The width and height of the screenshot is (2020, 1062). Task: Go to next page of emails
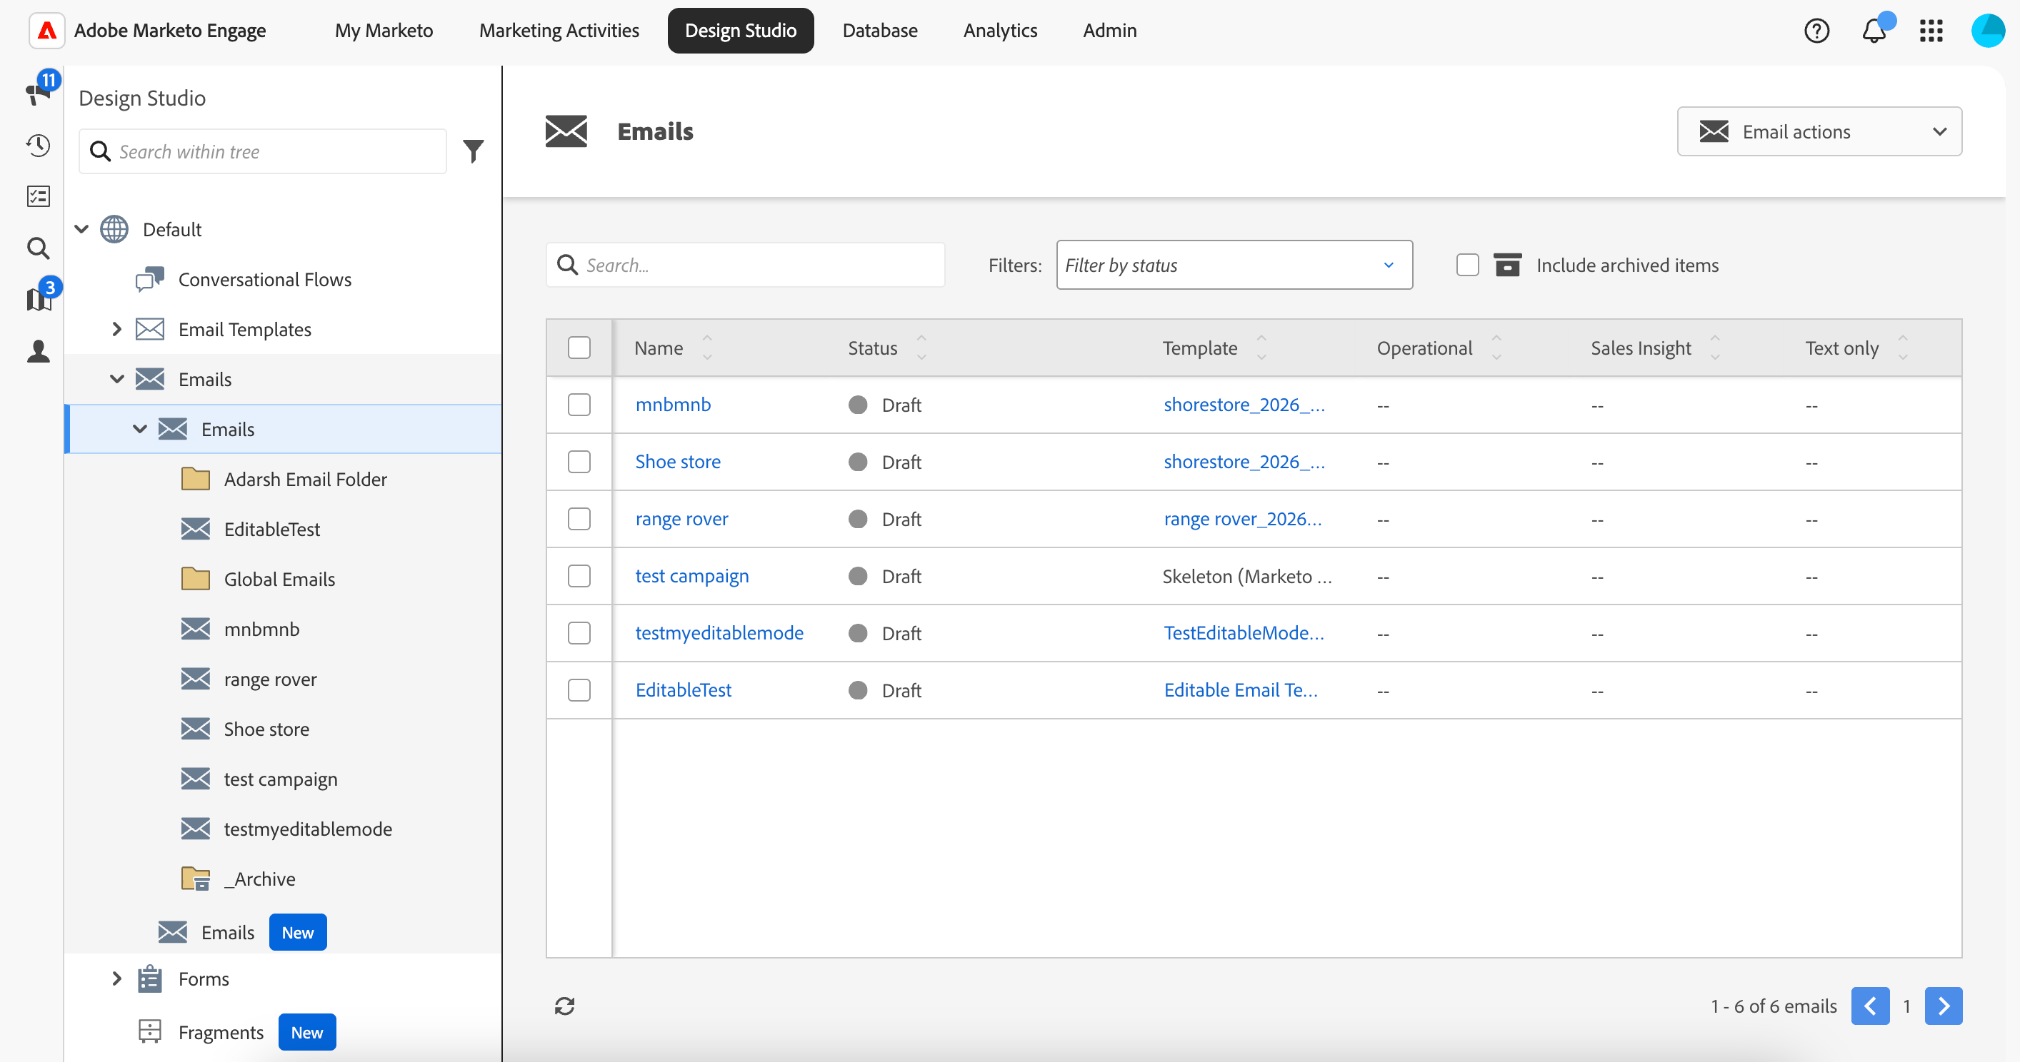[1943, 1006]
